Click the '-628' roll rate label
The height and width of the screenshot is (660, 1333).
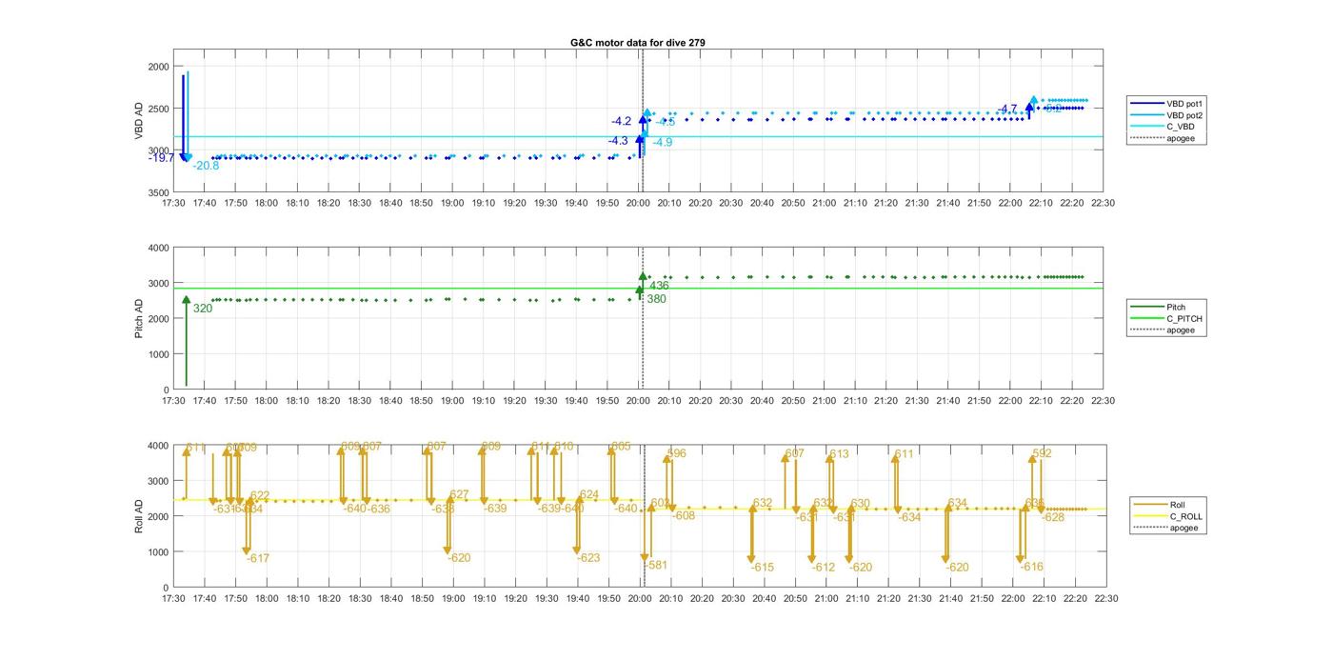coord(1053,518)
